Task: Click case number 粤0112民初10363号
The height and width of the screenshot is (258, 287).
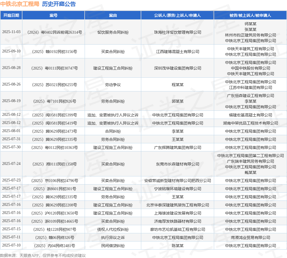Action: pyautogui.click(x=55, y=148)
